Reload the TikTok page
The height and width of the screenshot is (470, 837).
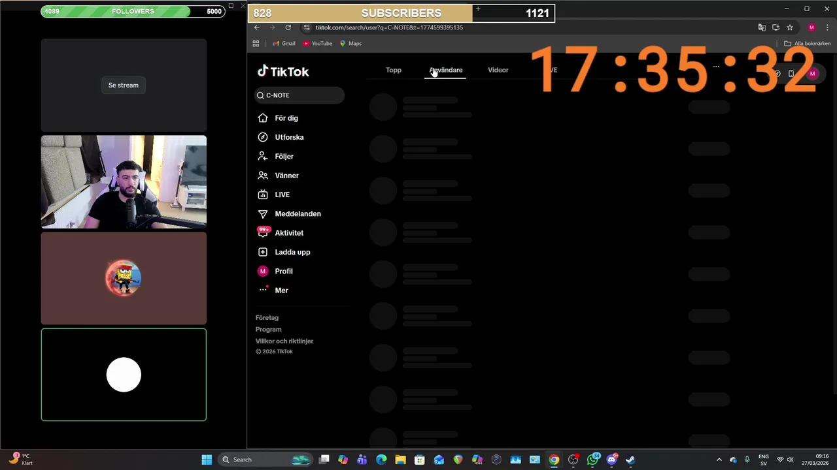point(288,27)
